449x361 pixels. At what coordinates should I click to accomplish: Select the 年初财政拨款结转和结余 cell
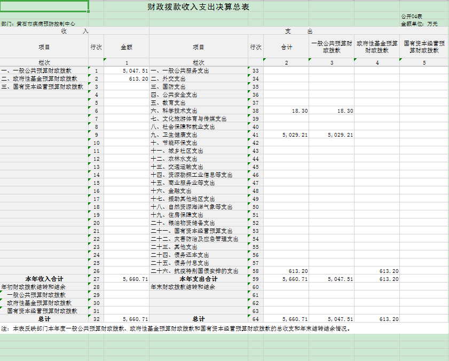tap(33, 287)
